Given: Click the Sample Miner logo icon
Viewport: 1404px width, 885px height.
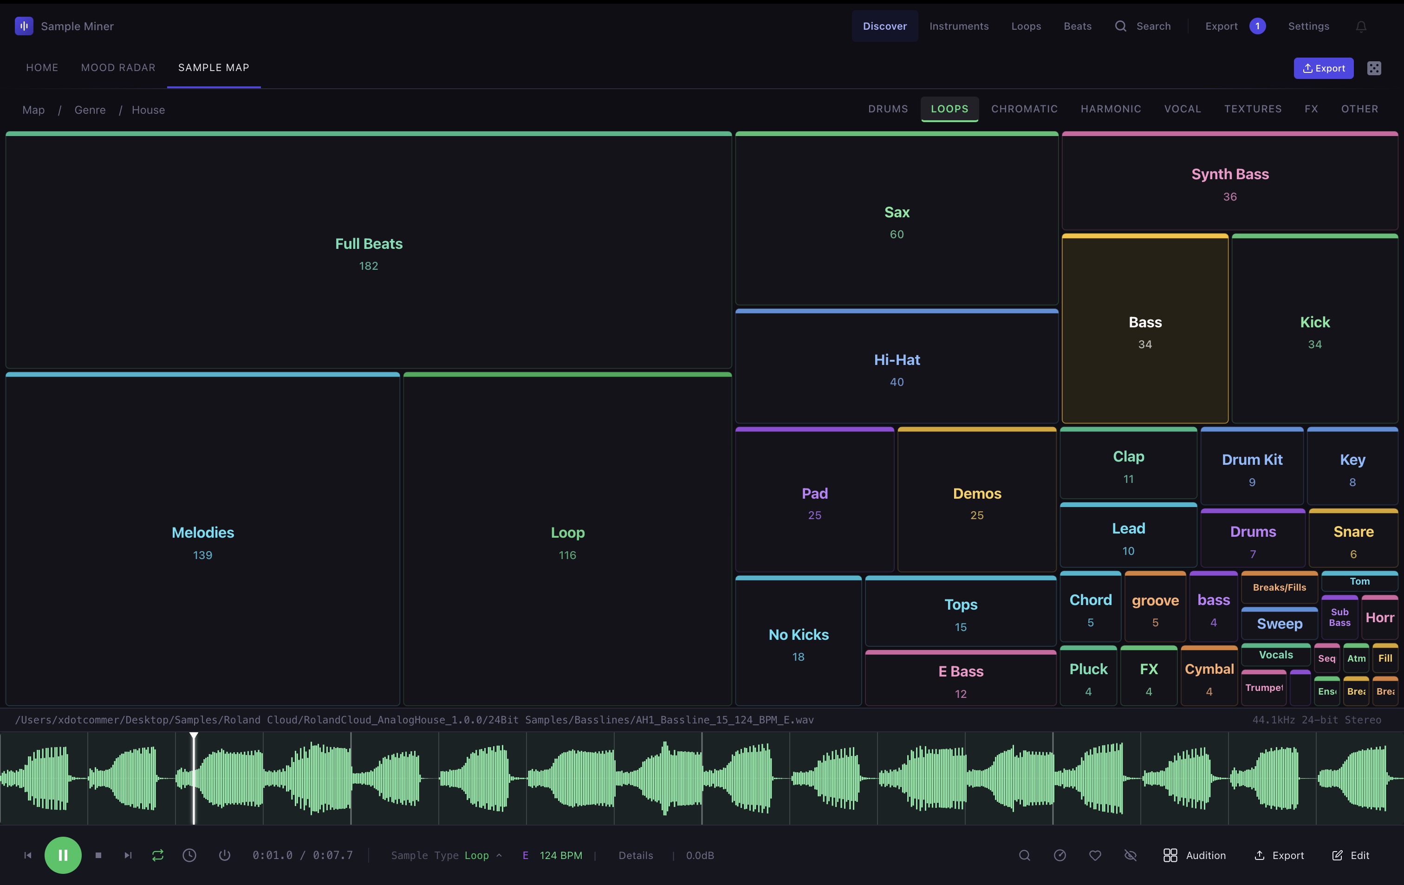Looking at the screenshot, I should tap(24, 26).
